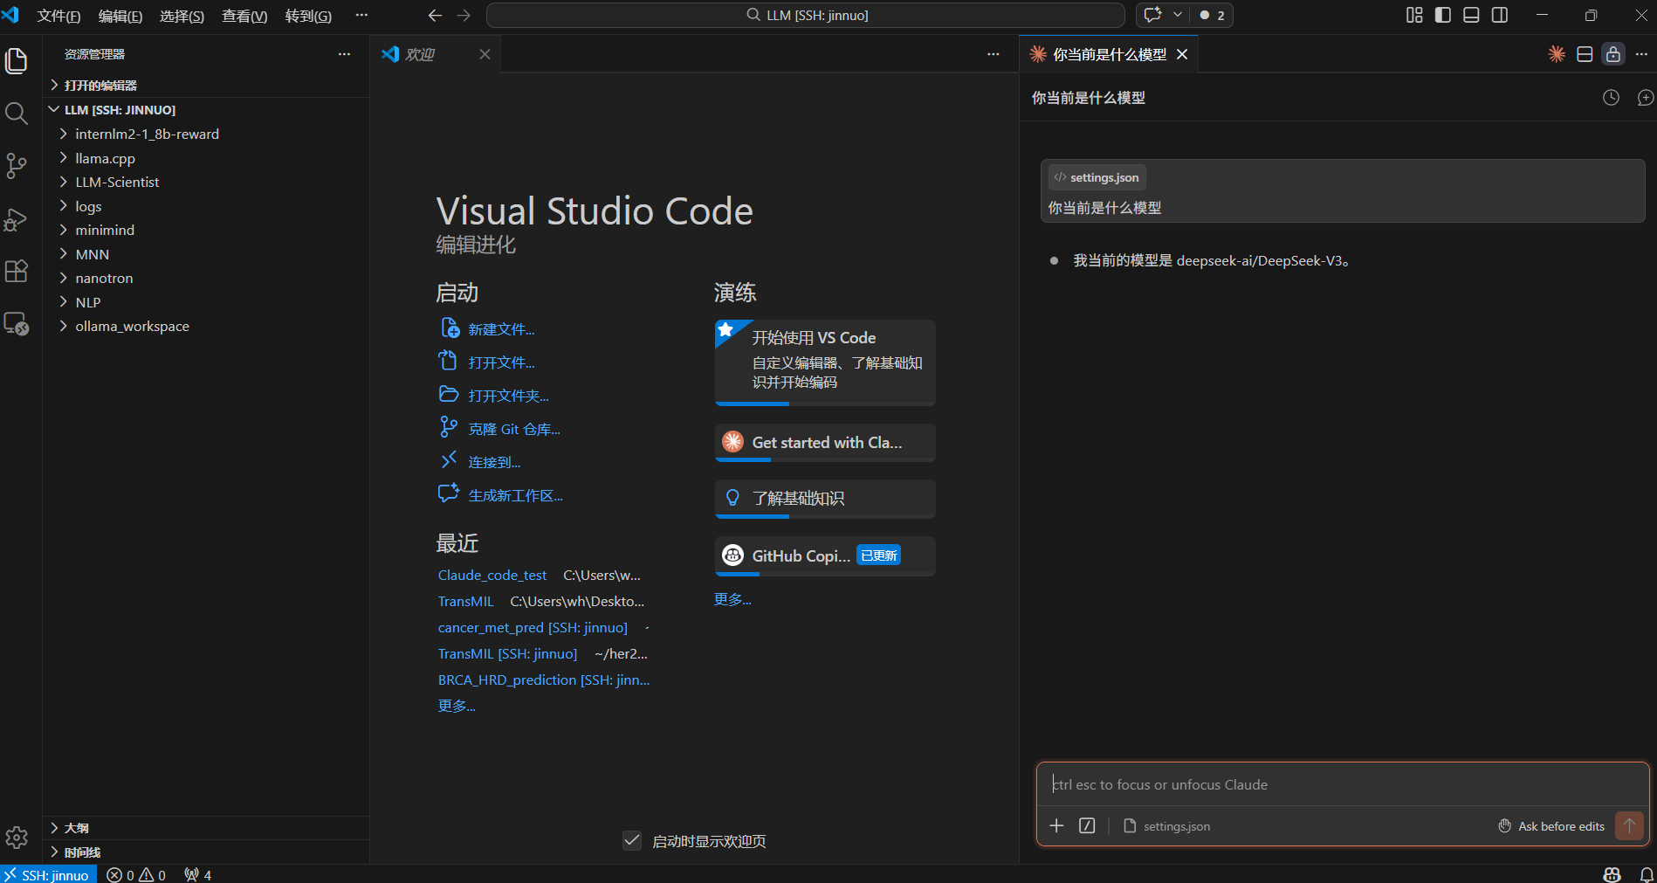1657x883 pixels.
Task: Collapse the LLM [SSH: JINNUO] root folder
Action: coord(206,109)
